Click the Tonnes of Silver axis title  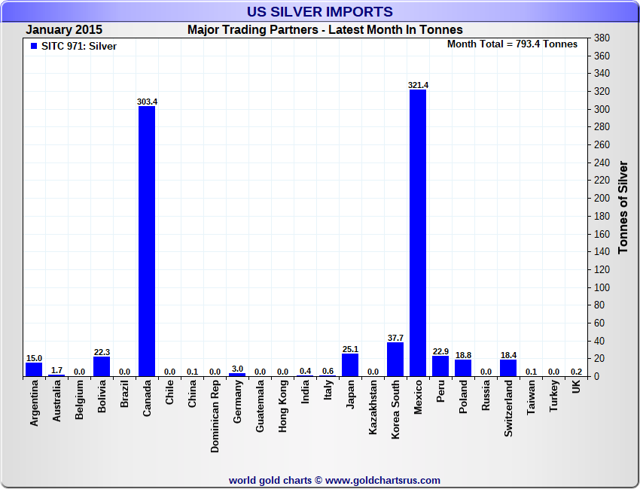623,207
